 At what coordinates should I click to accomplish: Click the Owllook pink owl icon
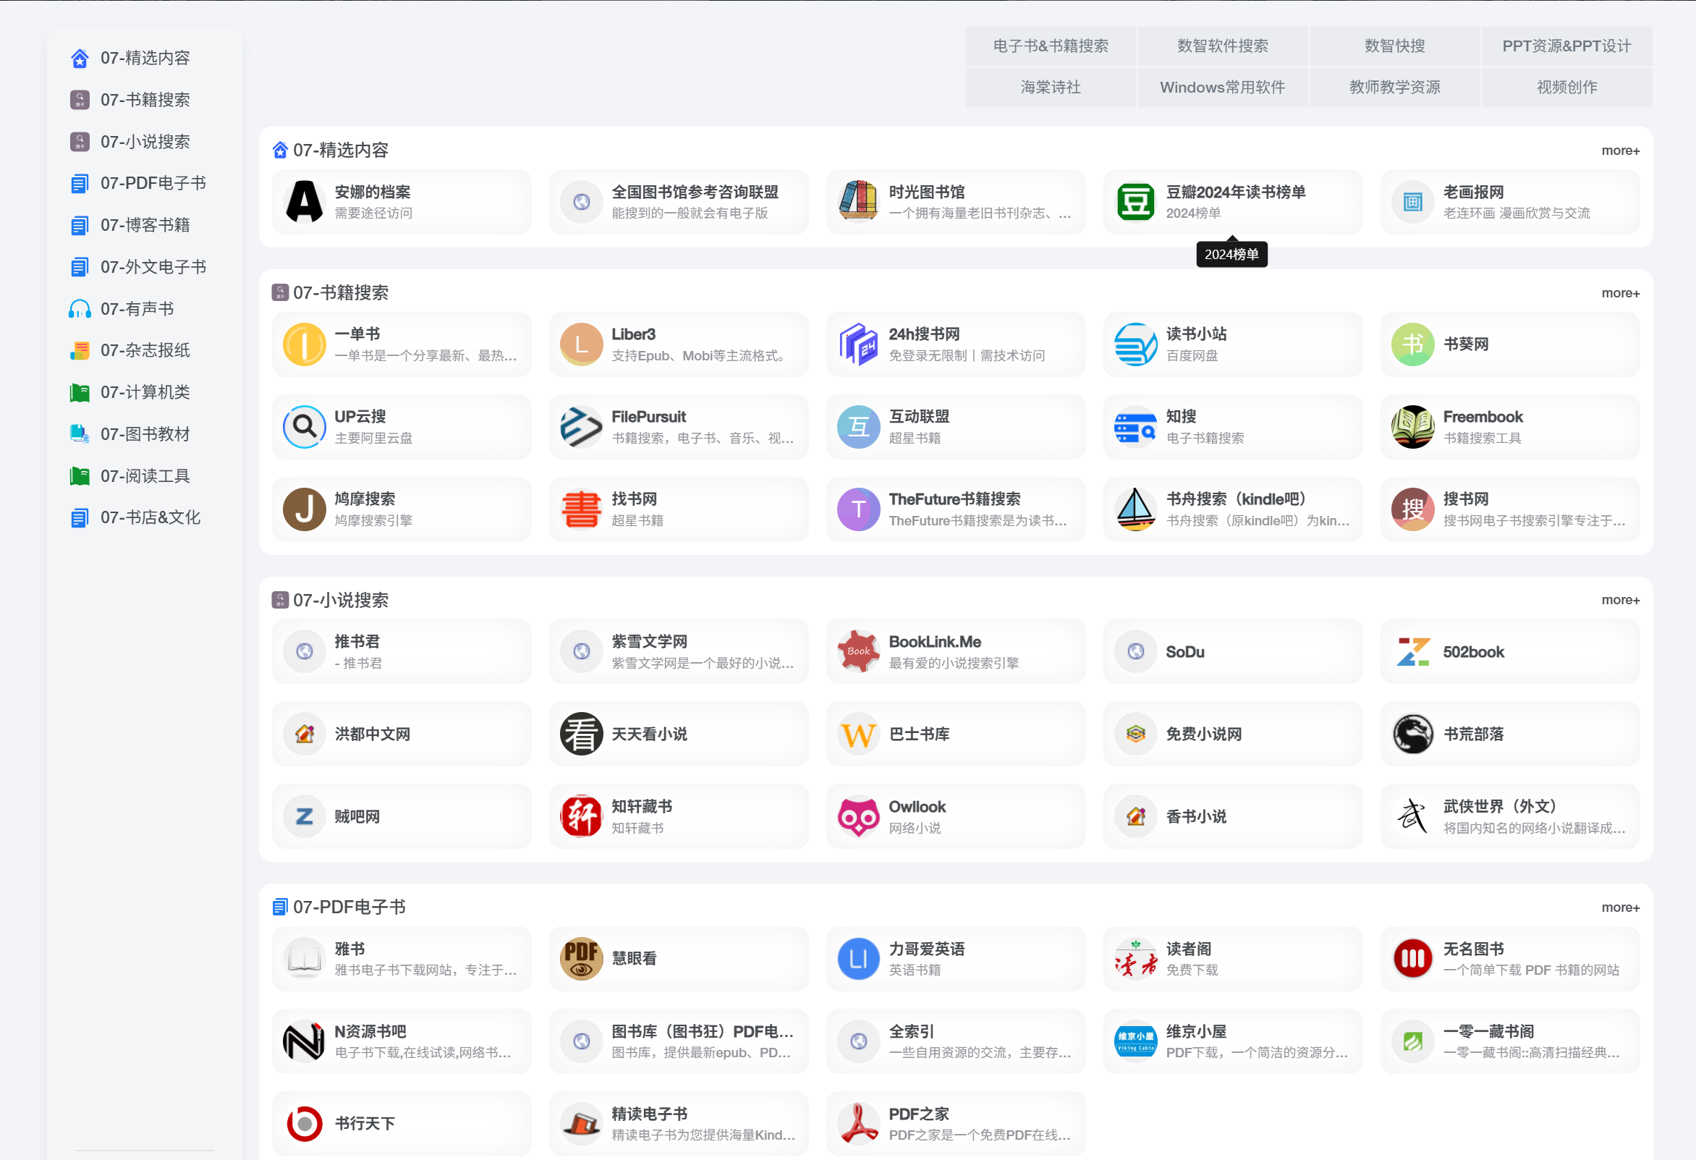[x=858, y=817]
